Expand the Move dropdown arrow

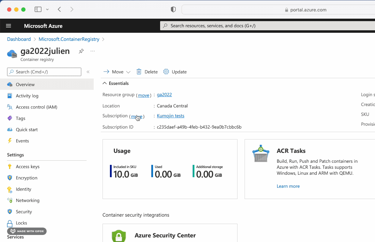tap(128, 72)
